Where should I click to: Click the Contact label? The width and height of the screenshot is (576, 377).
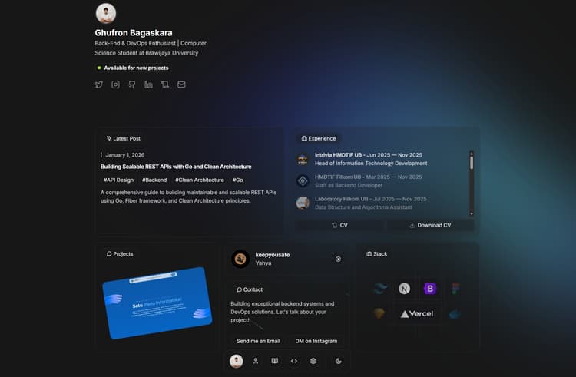pos(250,289)
